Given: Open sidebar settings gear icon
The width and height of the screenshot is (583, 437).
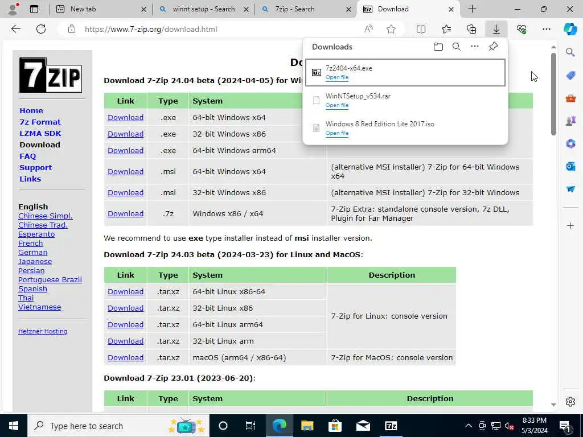Looking at the screenshot, I should [x=570, y=402].
